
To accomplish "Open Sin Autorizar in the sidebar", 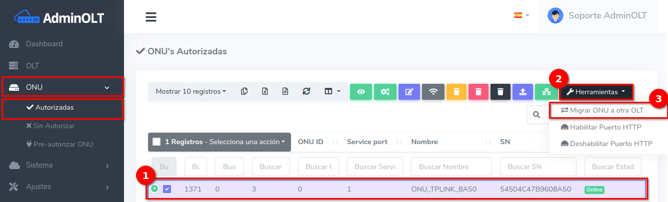I will [53, 126].
